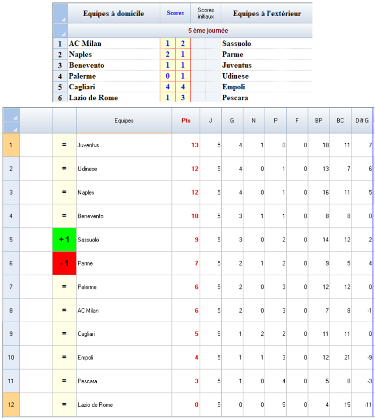375x419 pixels.
Task: Click the equals rank indicator for Juventus
Action: tap(64, 145)
